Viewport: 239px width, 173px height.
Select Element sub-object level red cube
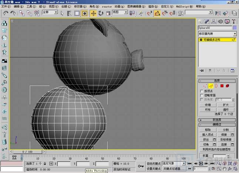tap(228, 86)
